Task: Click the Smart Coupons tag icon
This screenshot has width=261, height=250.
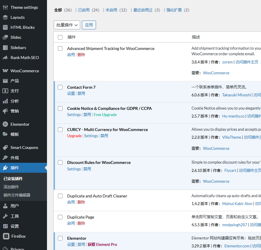Action: tap(5, 147)
